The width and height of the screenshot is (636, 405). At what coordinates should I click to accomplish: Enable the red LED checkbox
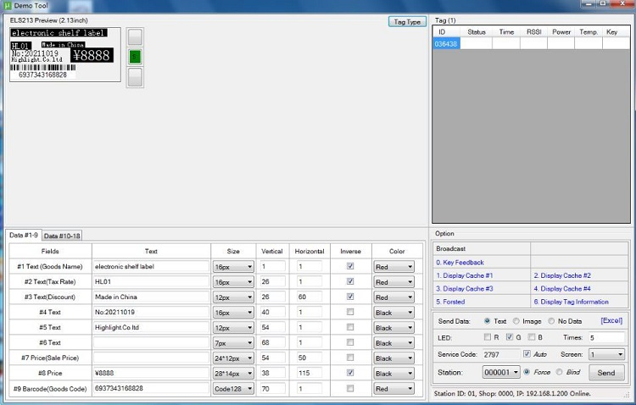(x=487, y=337)
